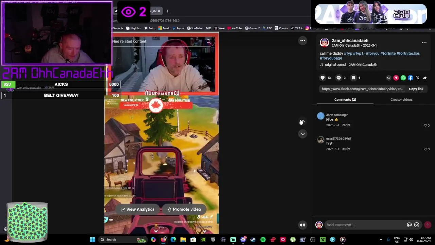Viewport: 435px width, 245px height.
Task: Open File Explorer from the taskbar
Action: tap(183, 240)
